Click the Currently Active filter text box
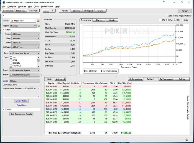 click(x=21, y=92)
